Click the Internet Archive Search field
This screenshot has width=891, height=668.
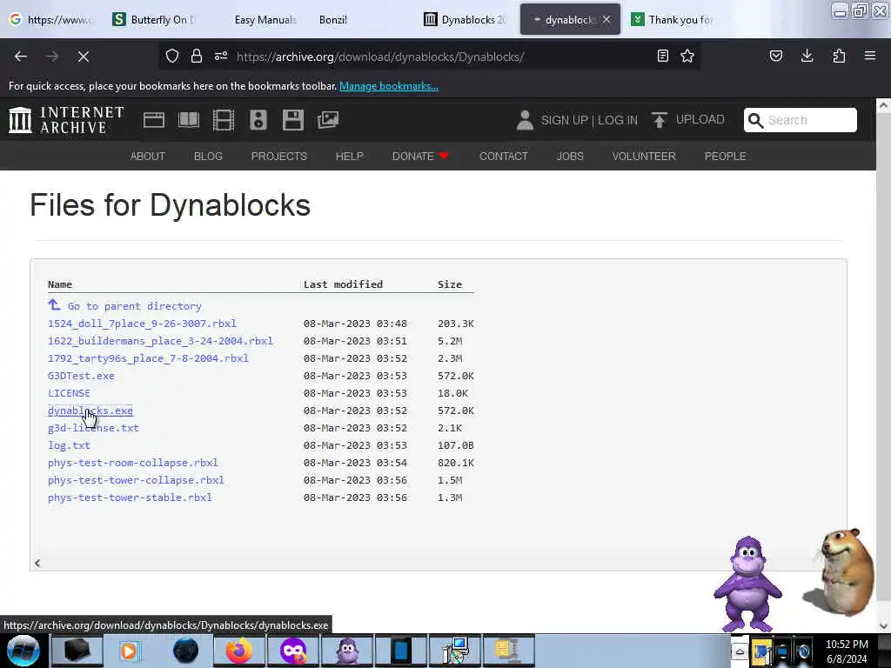coord(801,120)
